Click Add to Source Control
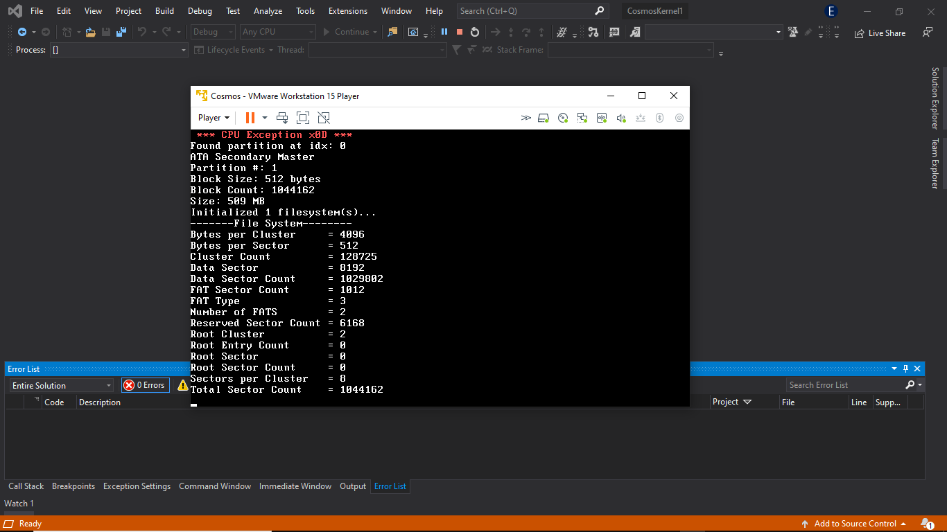Viewport: 947px width, 532px height. point(854,524)
